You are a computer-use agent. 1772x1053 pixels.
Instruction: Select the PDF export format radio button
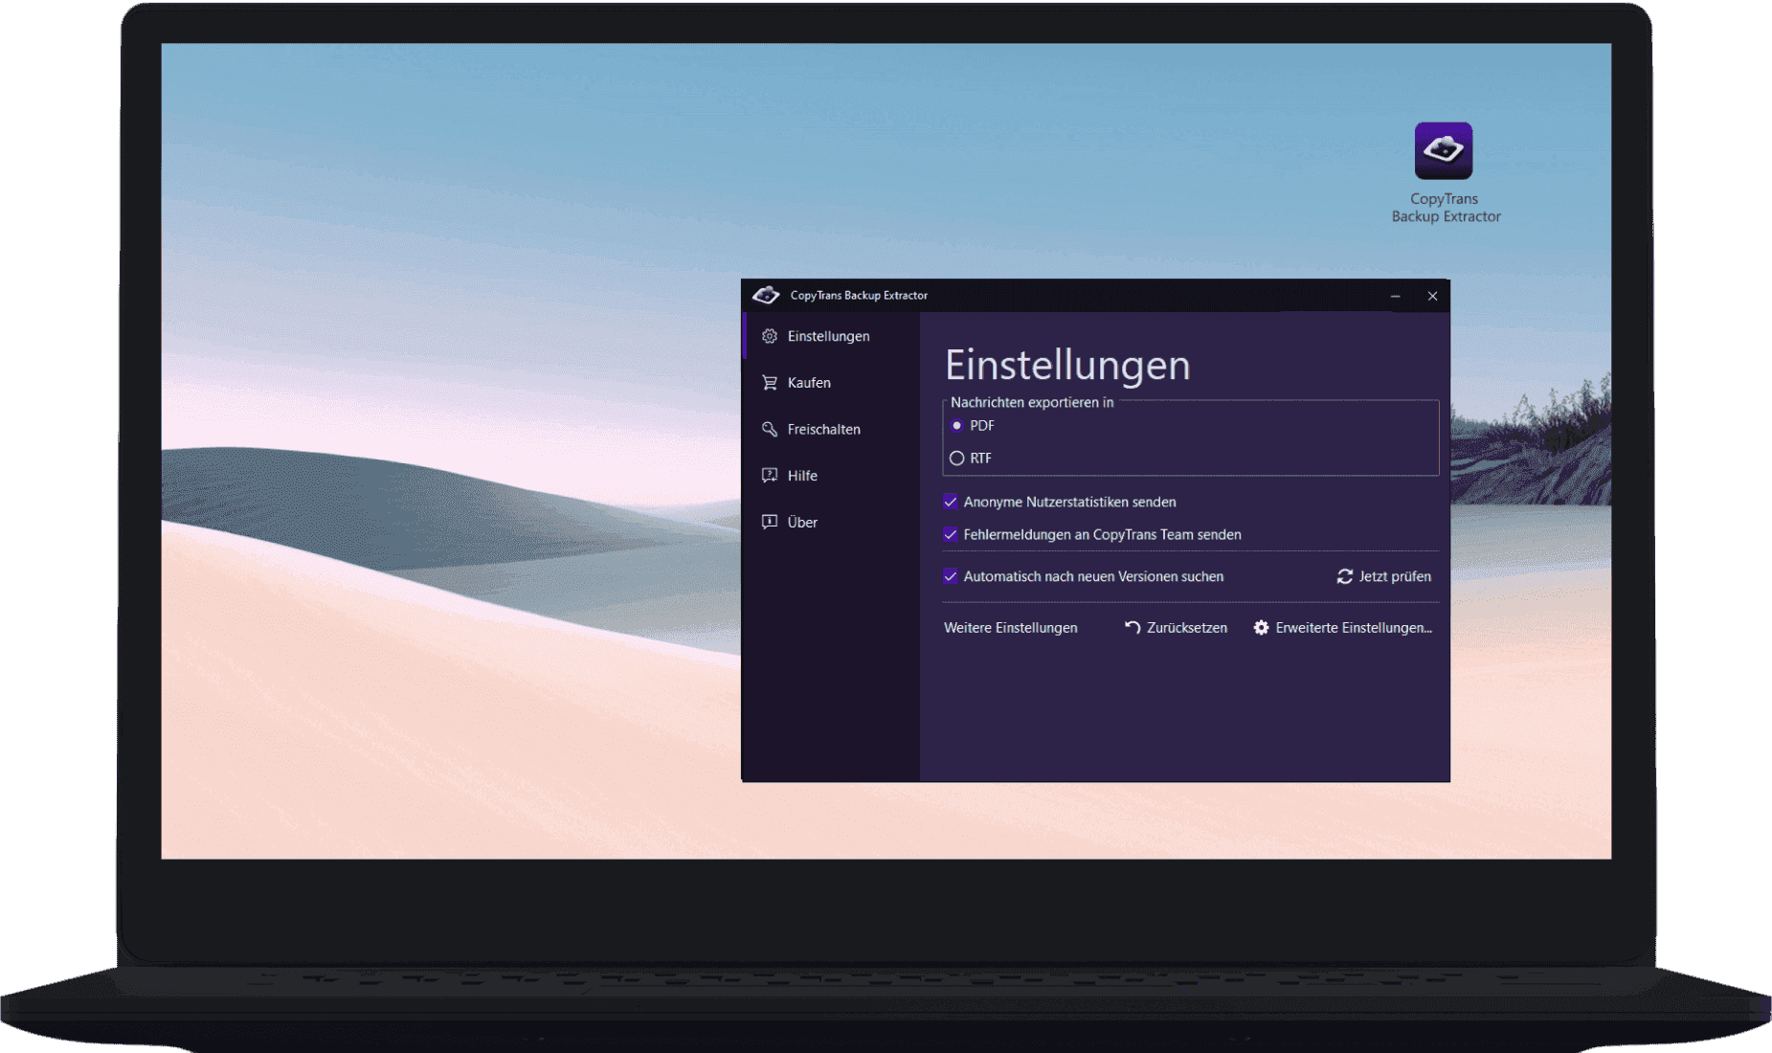click(956, 426)
